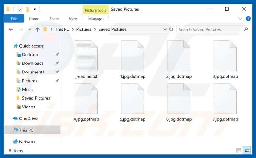256x158 pixels.
Task: Click the pin icon next to Documents
Action: pyautogui.click(x=57, y=72)
